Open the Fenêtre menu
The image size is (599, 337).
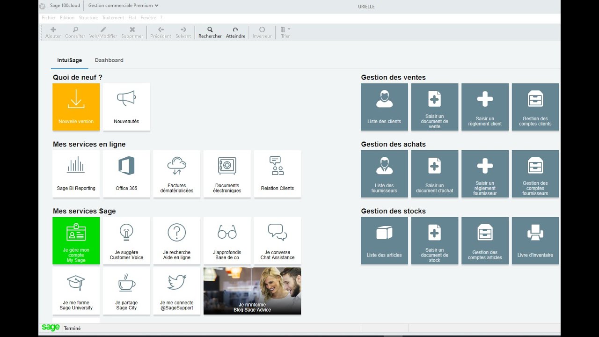pyautogui.click(x=148, y=18)
